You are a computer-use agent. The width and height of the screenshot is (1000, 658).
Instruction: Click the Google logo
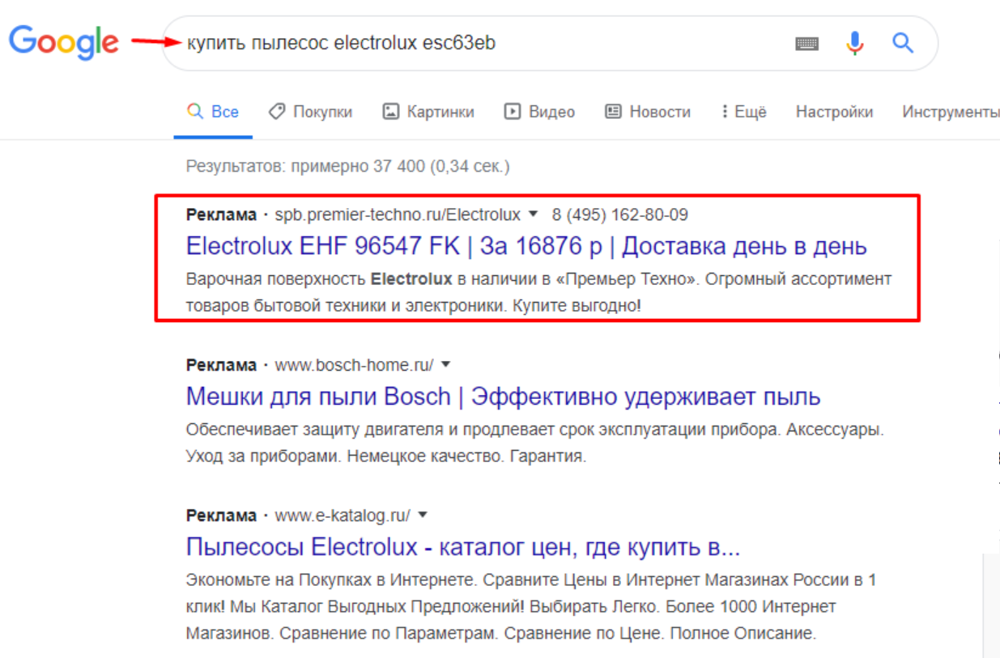pyautogui.click(x=63, y=43)
